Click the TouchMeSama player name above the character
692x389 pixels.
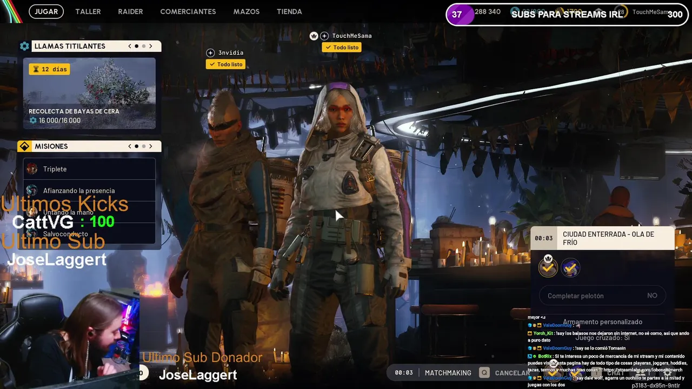point(352,36)
